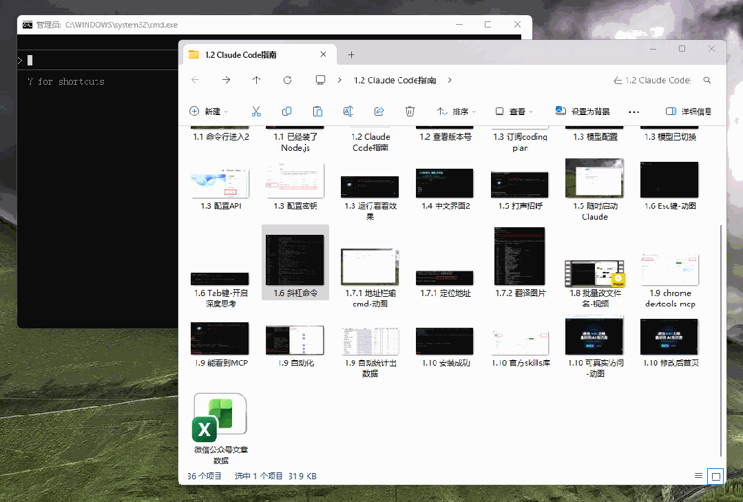Switch to the details list view icon

698,475
